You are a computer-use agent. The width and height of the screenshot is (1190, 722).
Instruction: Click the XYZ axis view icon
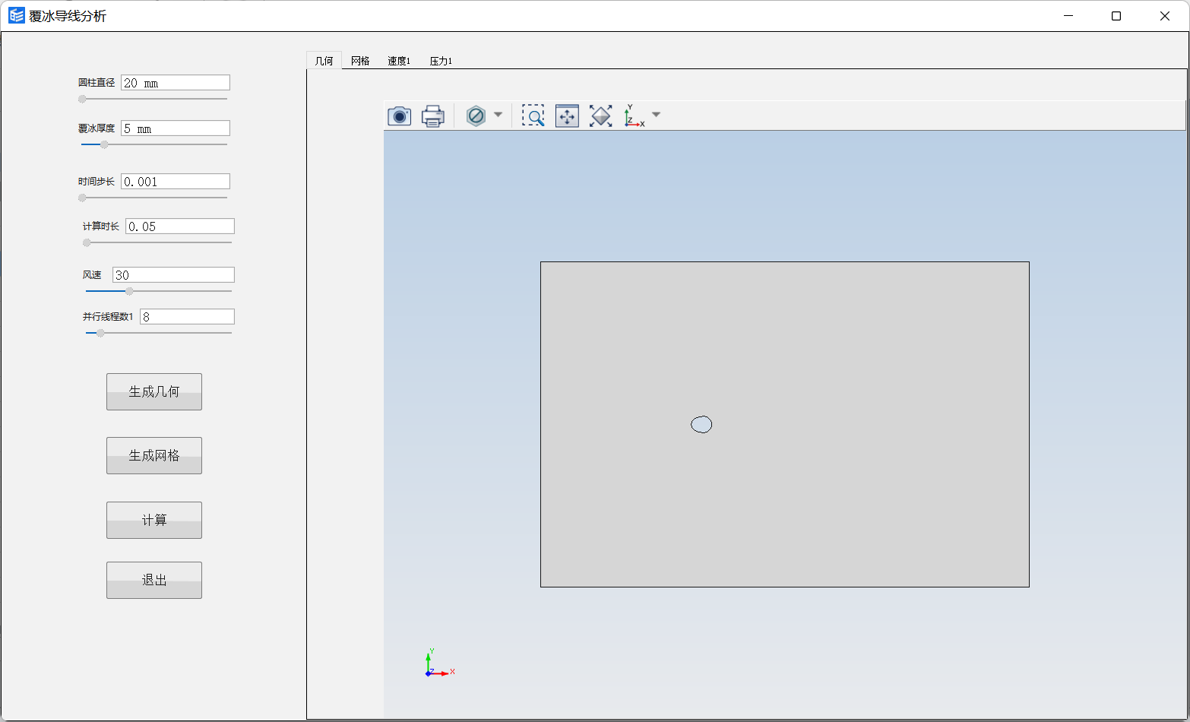pos(634,116)
